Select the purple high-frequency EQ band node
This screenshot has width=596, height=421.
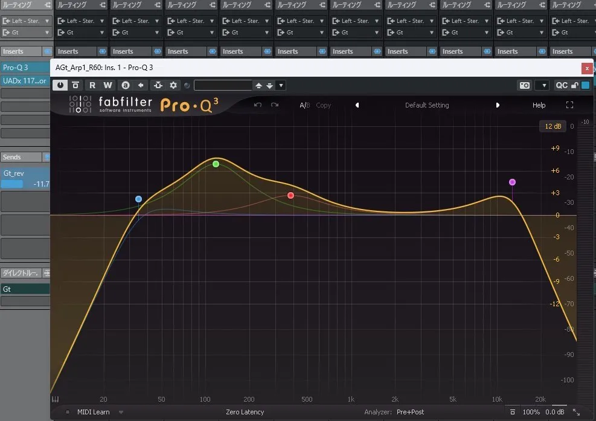pos(512,182)
